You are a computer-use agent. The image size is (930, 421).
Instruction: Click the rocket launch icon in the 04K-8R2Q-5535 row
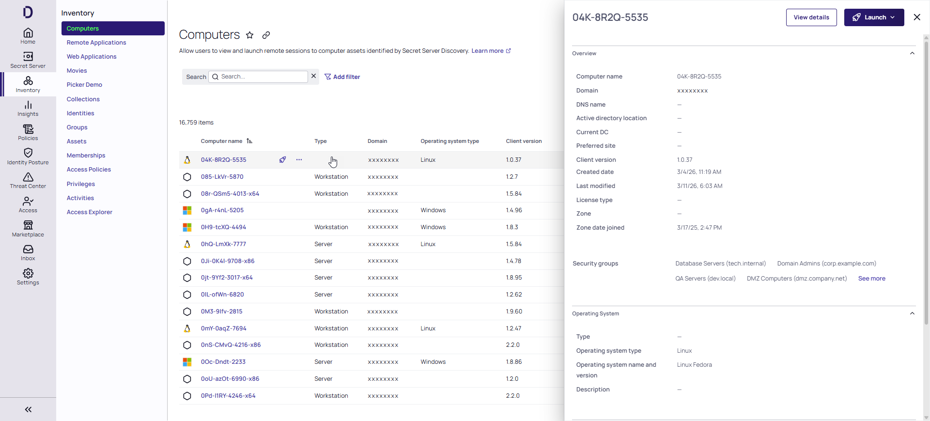282,160
